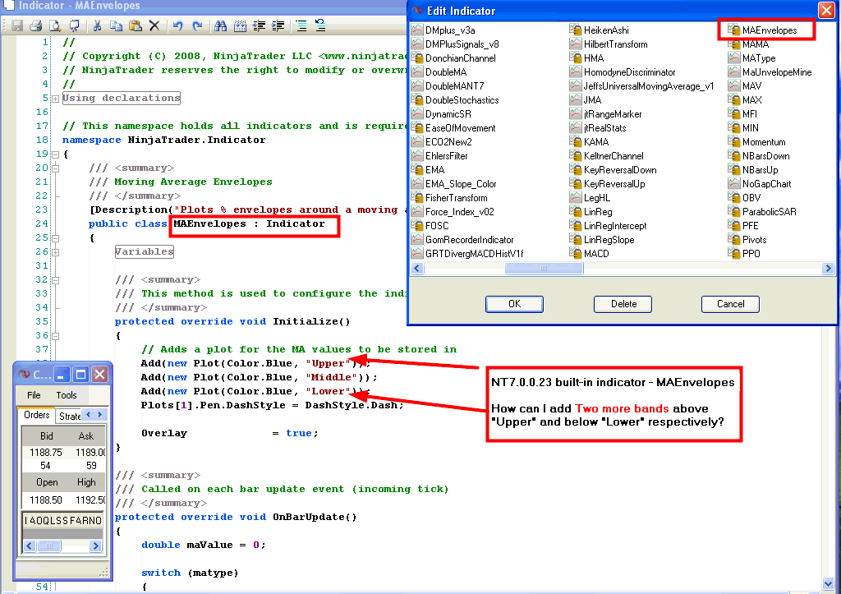Click the Control Center grid left scroll arrow
Screen dimensions: 841x594
tap(30, 546)
